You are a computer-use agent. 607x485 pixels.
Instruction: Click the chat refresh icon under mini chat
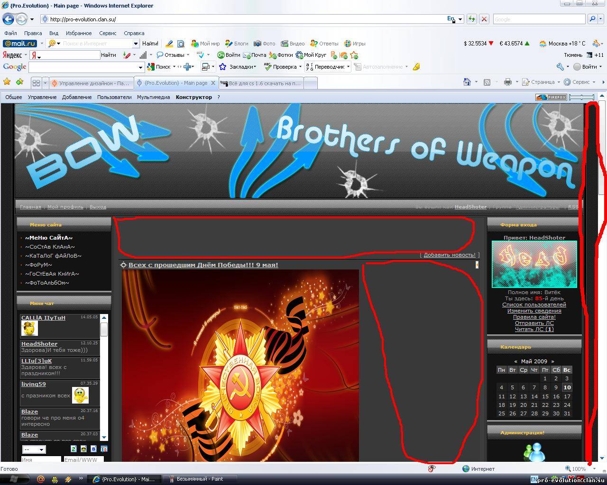tap(74, 449)
